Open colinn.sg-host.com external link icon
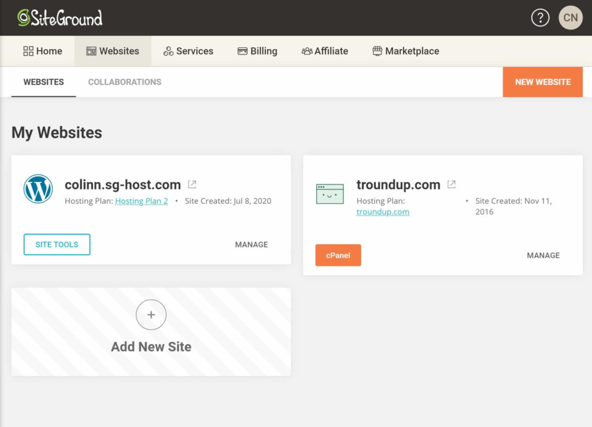Screen dimensions: 592x427 point(192,185)
